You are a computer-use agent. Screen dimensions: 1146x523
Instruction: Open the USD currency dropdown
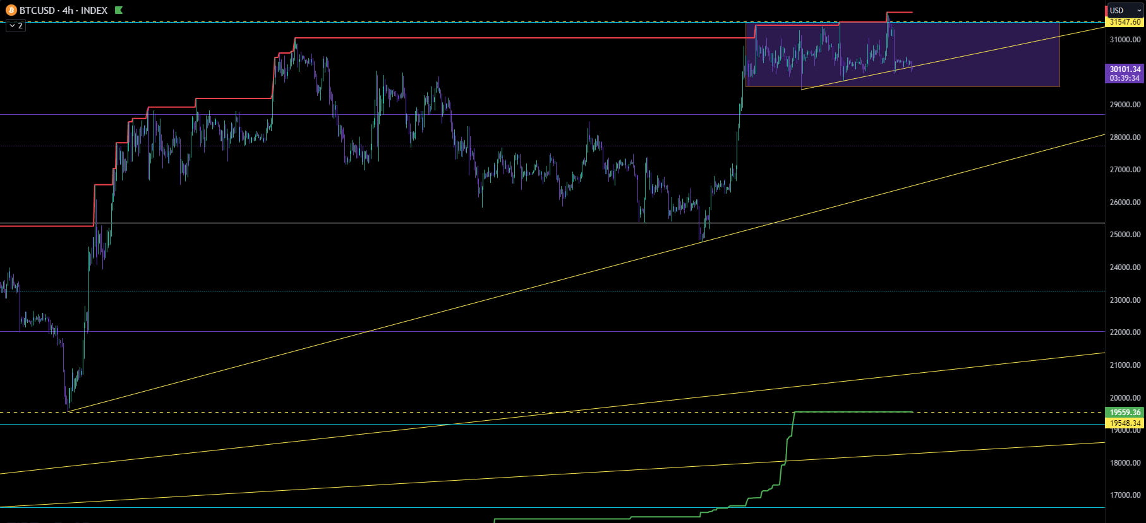click(x=1126, y=10)
